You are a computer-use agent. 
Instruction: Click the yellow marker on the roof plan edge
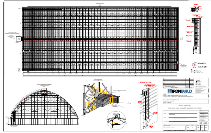coord(178,63)
